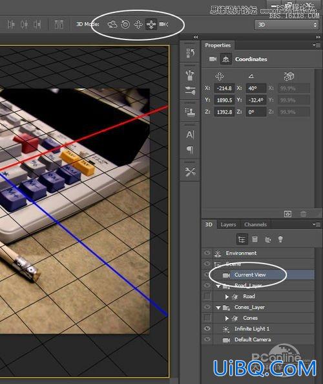Click the X position field showing -214.8
323x384 pixels.
[x=224, y=88]
